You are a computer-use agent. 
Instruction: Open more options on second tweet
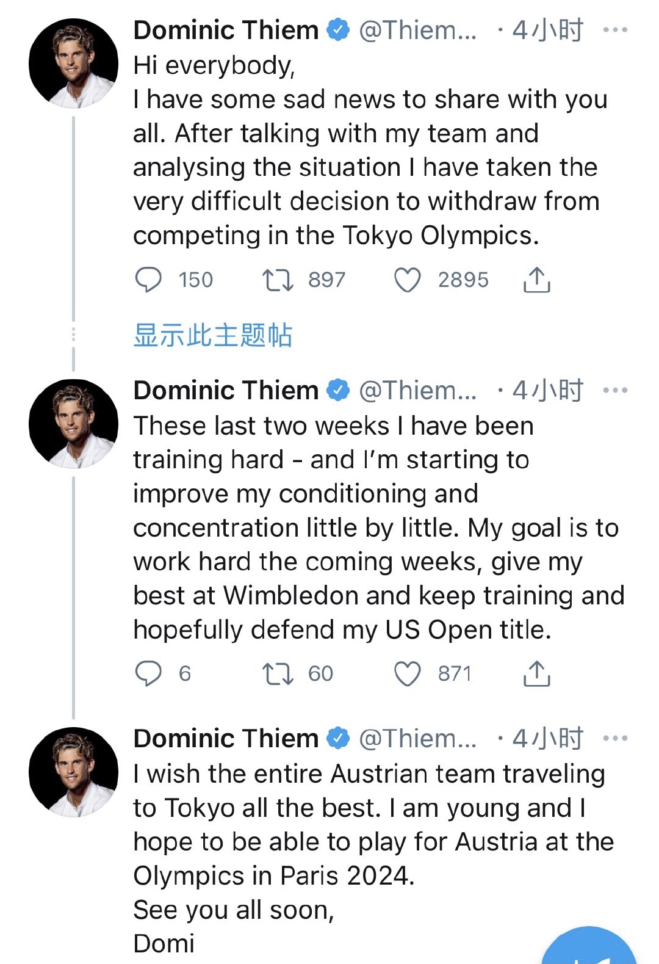point(614,391)
